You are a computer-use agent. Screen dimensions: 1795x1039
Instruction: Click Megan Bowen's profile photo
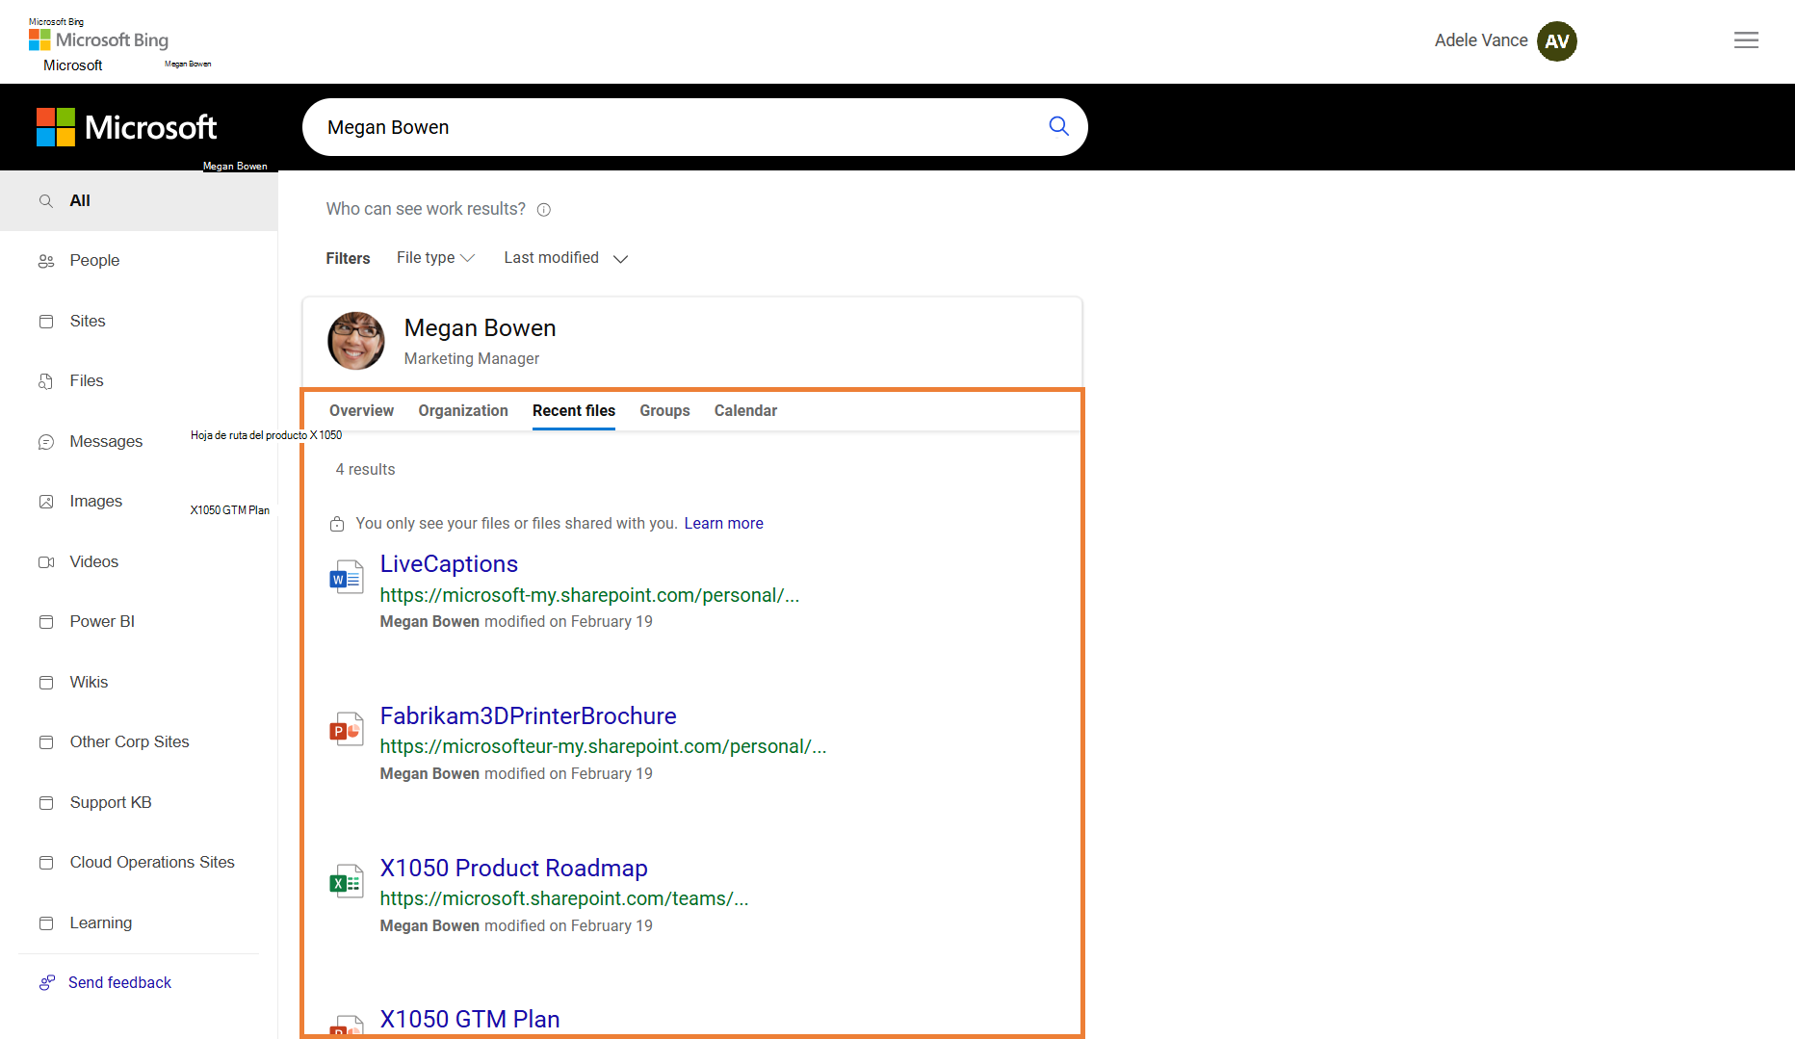pyautogui.click(x=355, y=341)
